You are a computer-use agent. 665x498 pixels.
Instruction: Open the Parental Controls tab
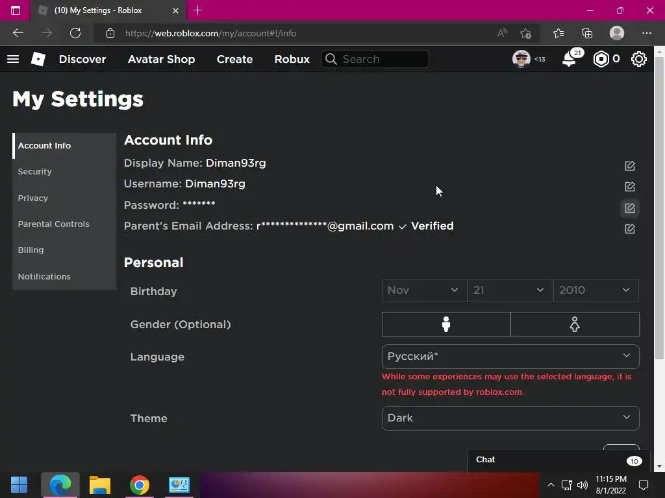tap(64, 224)
